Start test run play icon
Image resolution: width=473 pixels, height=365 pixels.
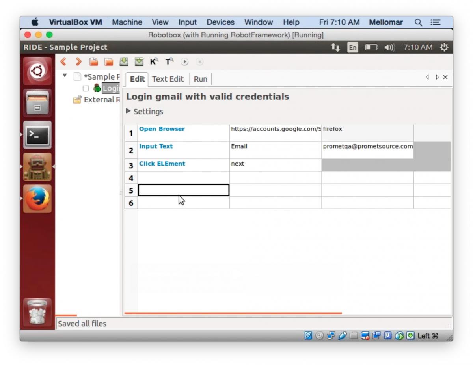(x=184, y=62)
